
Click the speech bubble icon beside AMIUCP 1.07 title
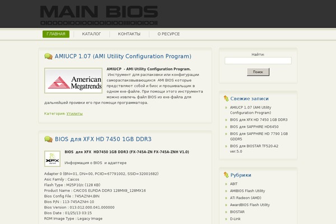click(x=48, y=57)
